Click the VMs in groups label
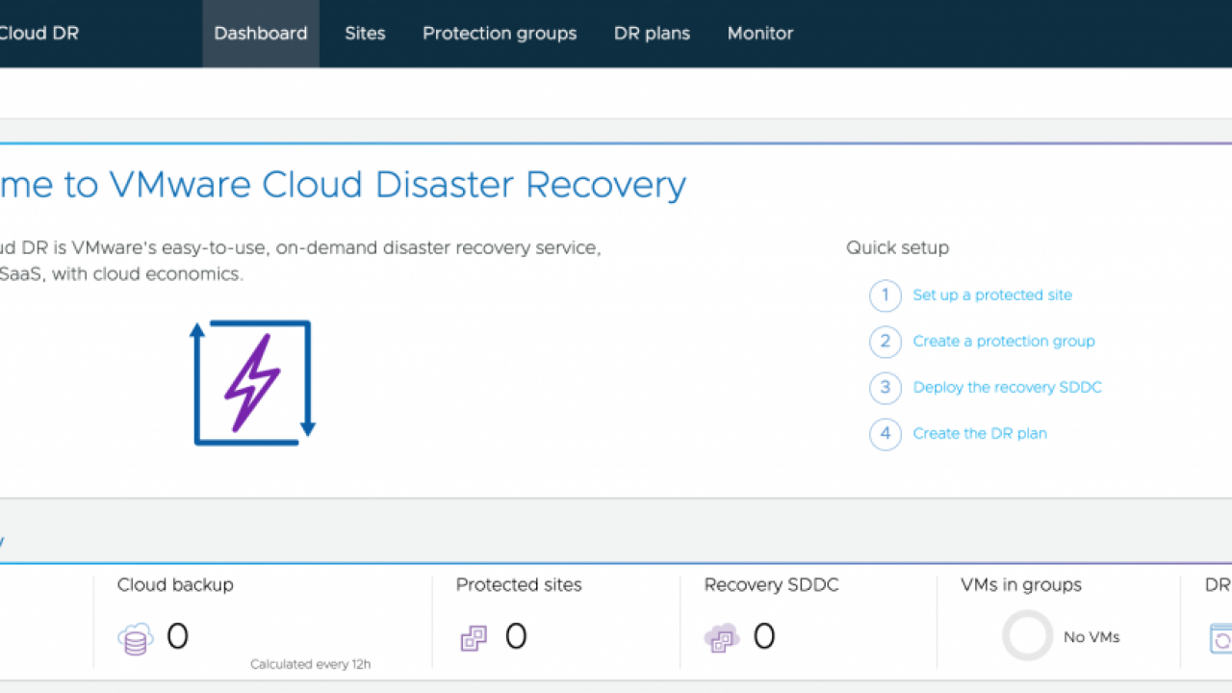This screenshot has height=693, width=1232. click(1021, 585)
